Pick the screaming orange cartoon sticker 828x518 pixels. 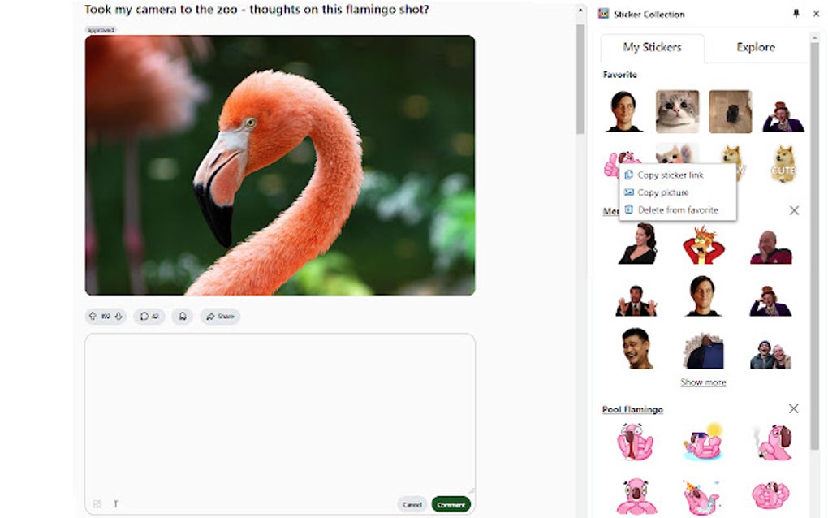click(x=703, y=244)
